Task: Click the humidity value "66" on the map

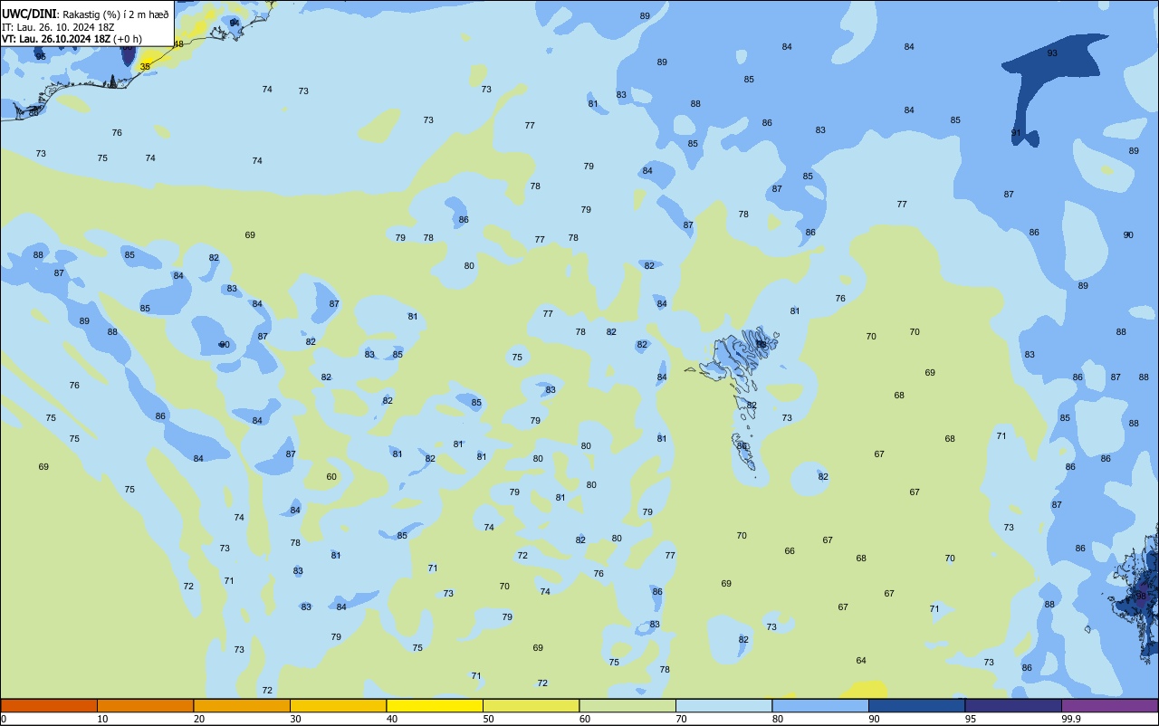Action: [x=790, y=551]
